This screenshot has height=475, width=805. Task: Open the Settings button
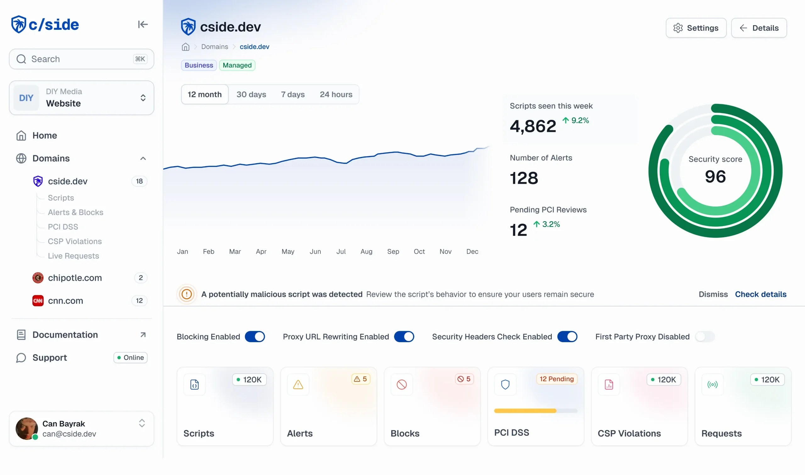point(696,28)
